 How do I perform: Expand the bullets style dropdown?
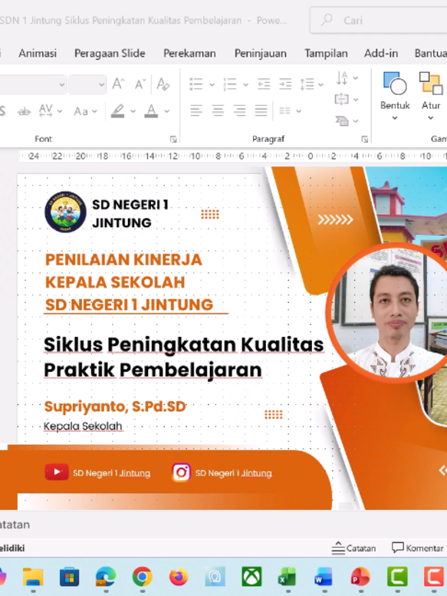point(212,84)
